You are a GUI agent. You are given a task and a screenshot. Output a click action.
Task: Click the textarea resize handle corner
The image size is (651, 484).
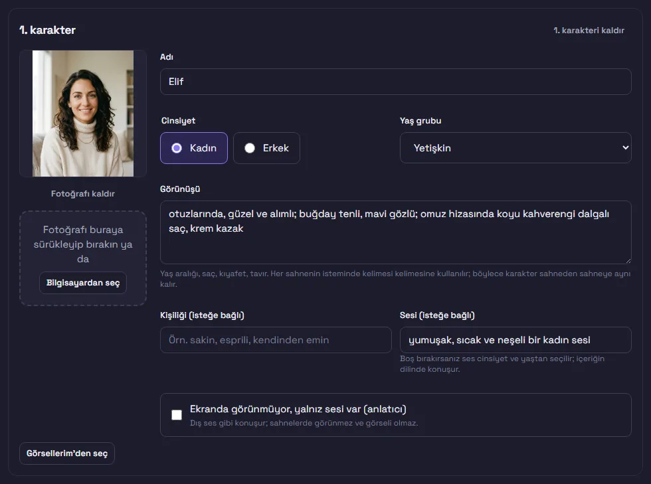point(628,261)
